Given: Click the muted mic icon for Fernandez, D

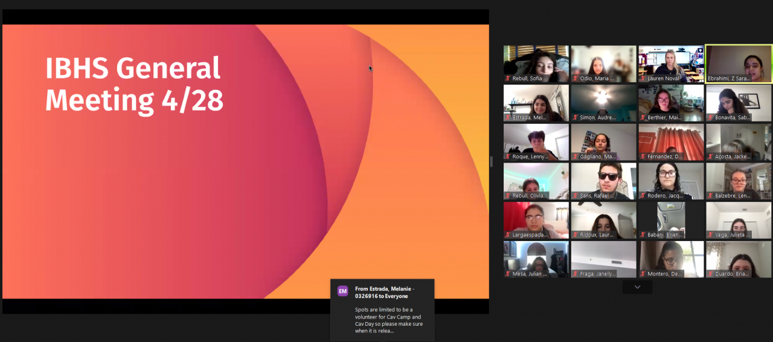Looking at the screenshot, I should click(x=643, y=156).
